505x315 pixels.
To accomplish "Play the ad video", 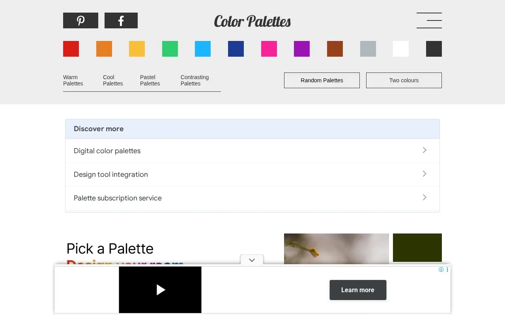I will tap(160, 290).
